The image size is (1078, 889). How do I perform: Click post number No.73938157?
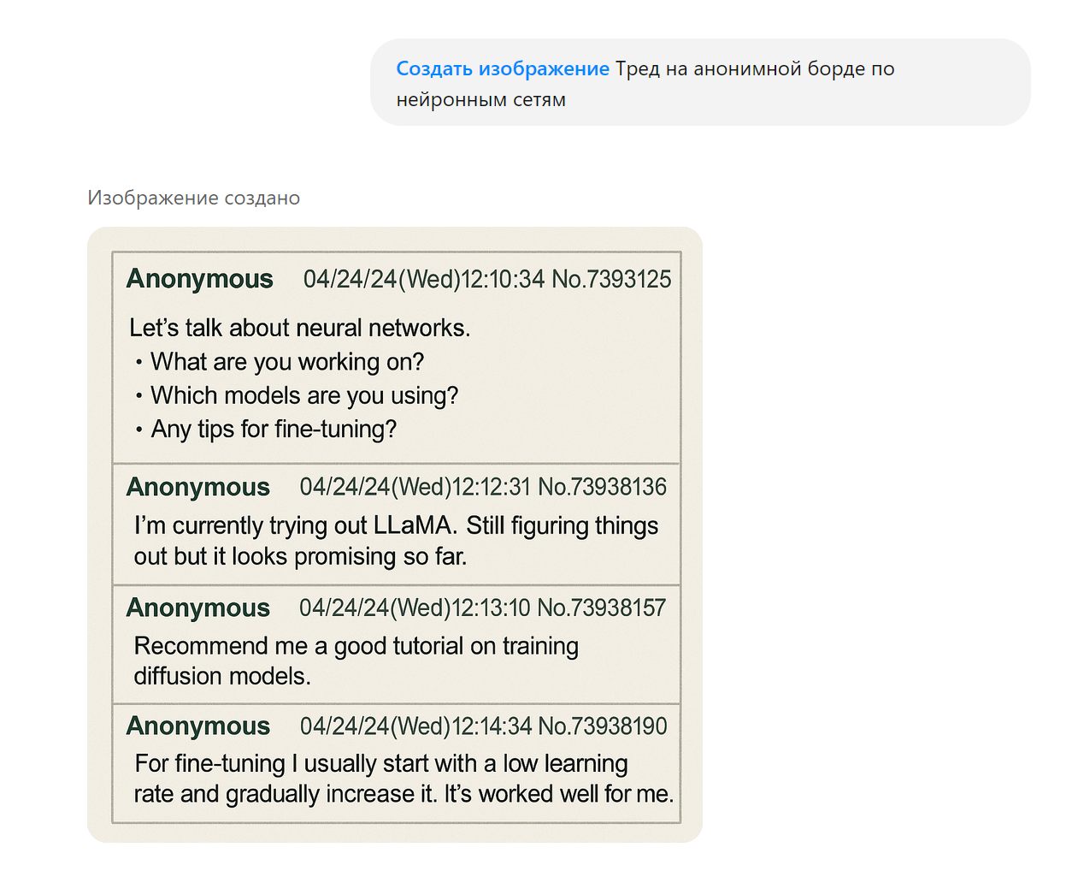(x=602, y=607)
